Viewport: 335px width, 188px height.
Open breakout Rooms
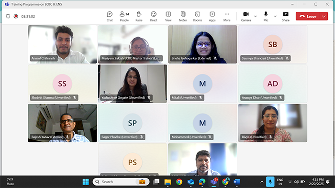197,16
